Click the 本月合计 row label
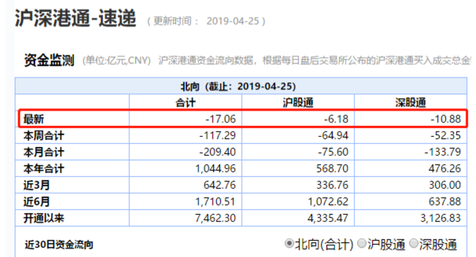Viewport: 476px width, 257px height. tap(44, 152)
